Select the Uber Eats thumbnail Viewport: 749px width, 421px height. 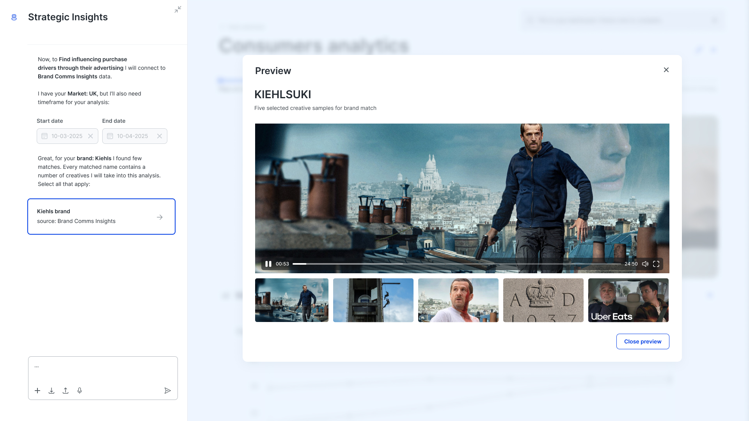coord(628,300)
